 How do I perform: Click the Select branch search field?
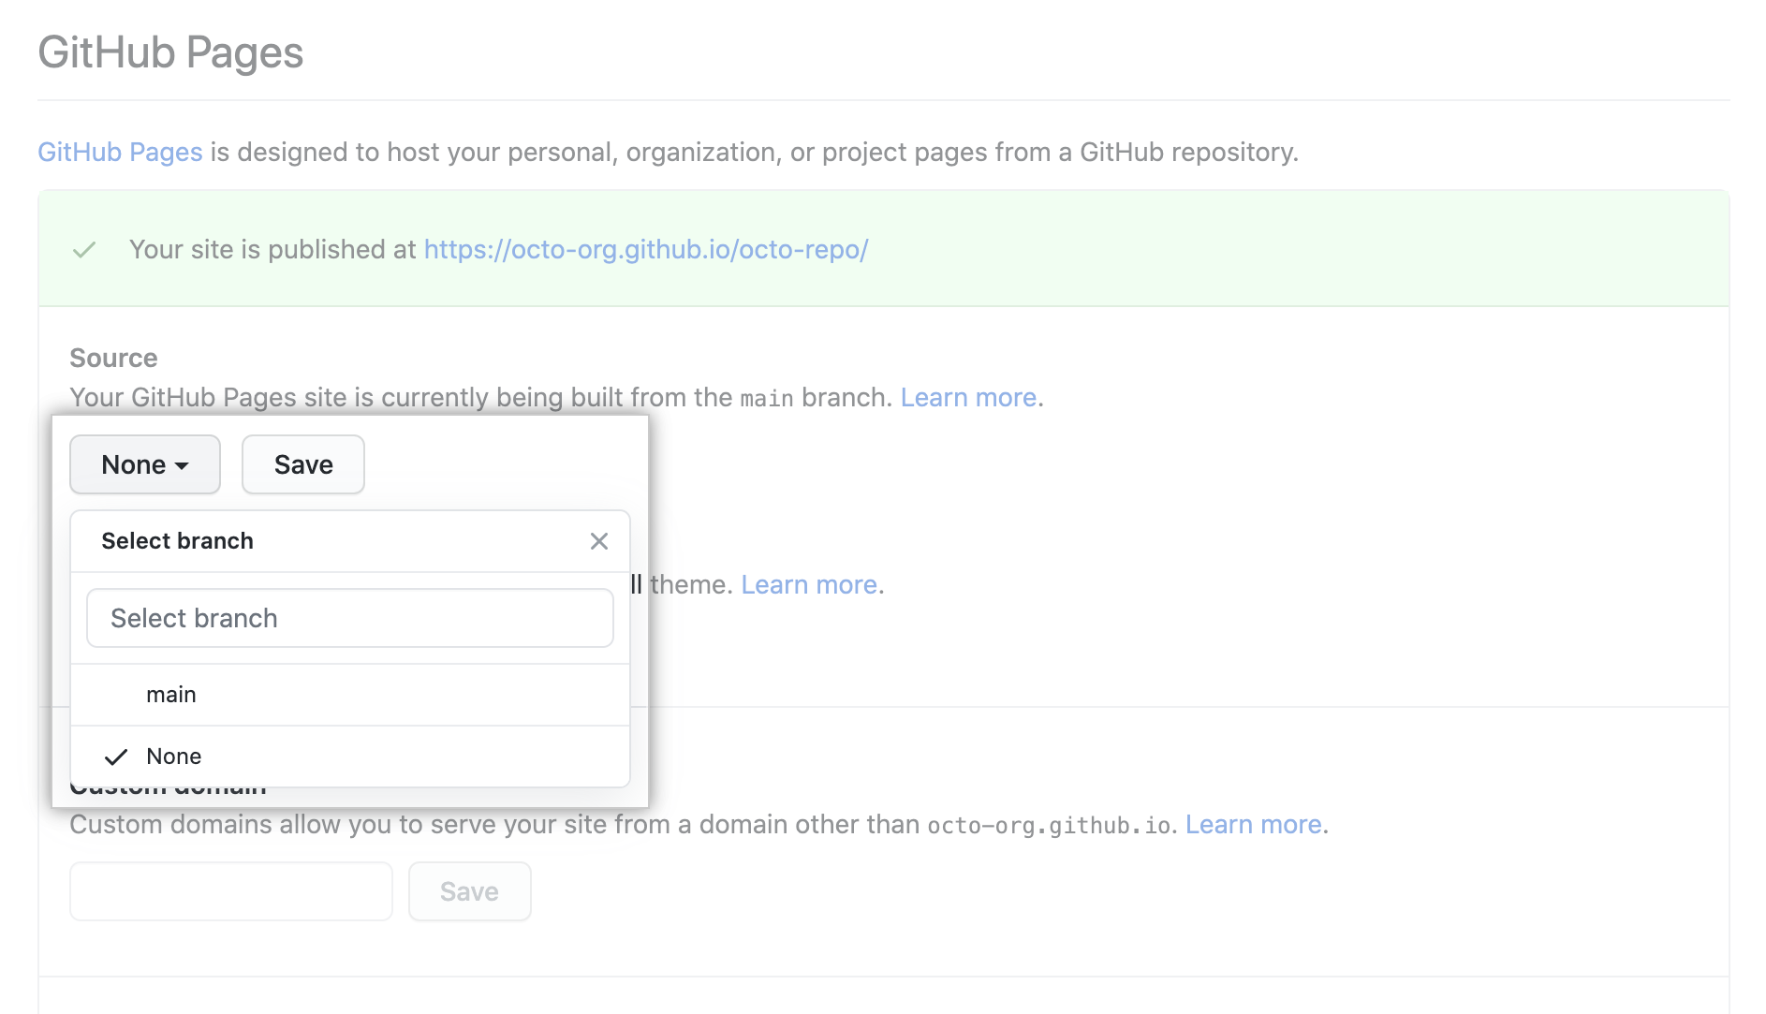[x=349, y=618]
